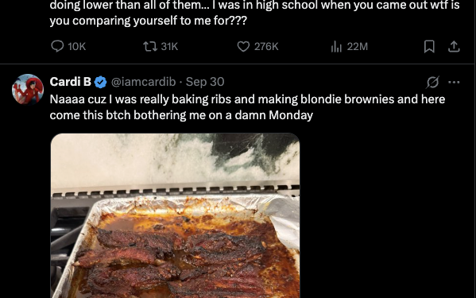476x298 pixels.
Task: Open the Sep 30 timestamp link
Action: coord(205,82)
